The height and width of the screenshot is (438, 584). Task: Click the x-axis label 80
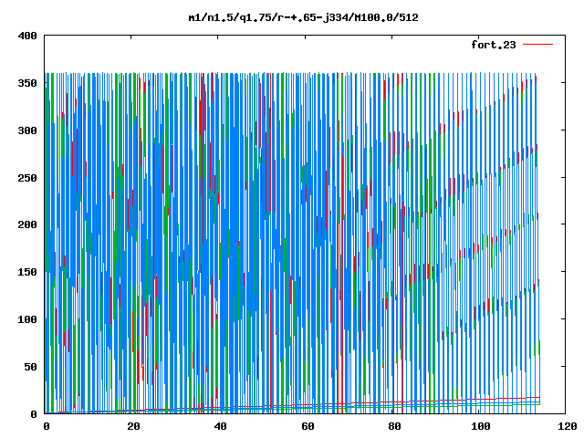tap(394, 426)
